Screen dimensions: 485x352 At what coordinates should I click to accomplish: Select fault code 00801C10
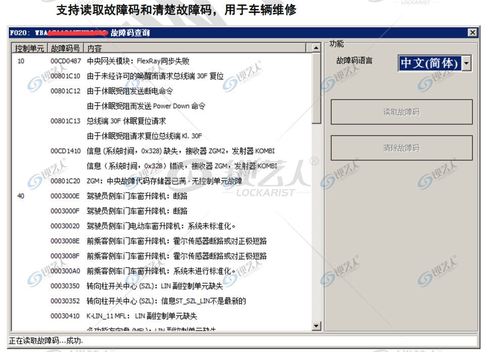[65, 76]
